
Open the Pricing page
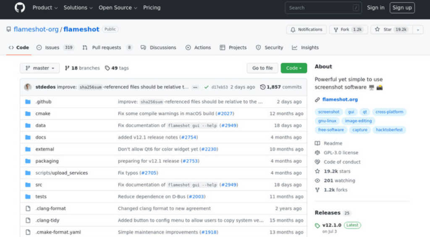pos(152,8)
